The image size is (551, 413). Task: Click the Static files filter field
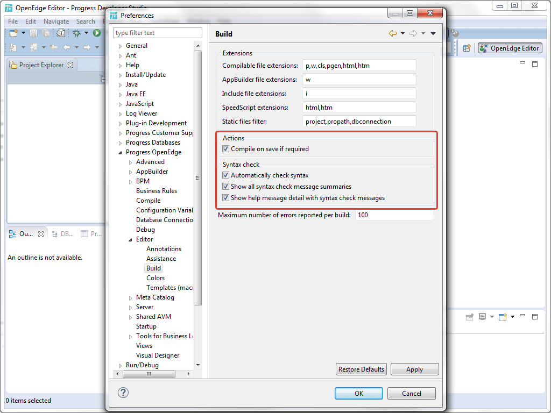tap(359, 122)
